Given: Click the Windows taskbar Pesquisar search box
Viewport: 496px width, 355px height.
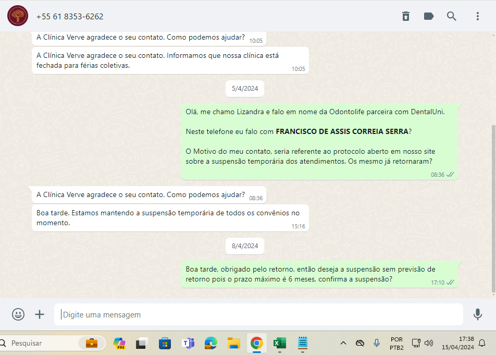Looking at the screenshot, I should click(x=52, y=343).
